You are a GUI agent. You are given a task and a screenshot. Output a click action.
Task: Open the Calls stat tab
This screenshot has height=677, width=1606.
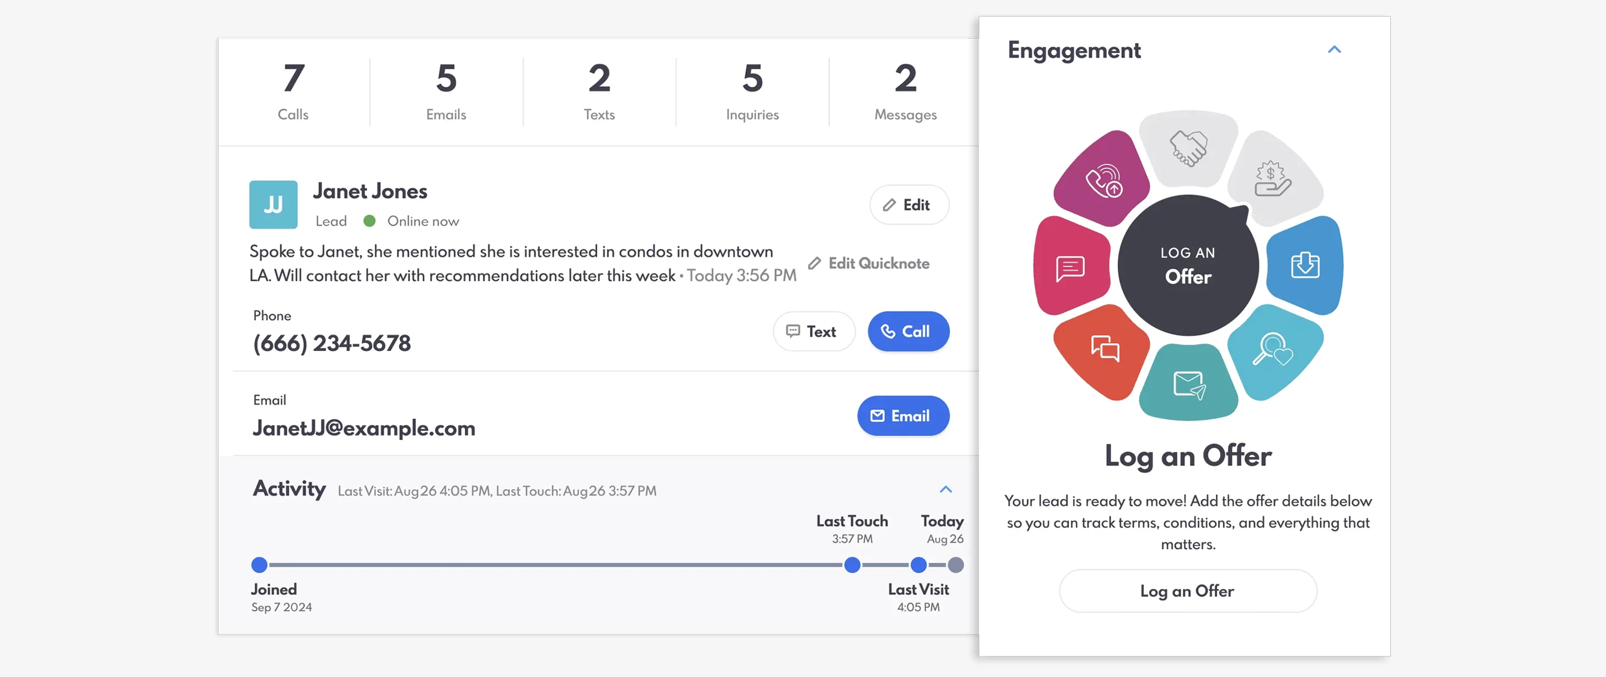(x=293, y=92)
